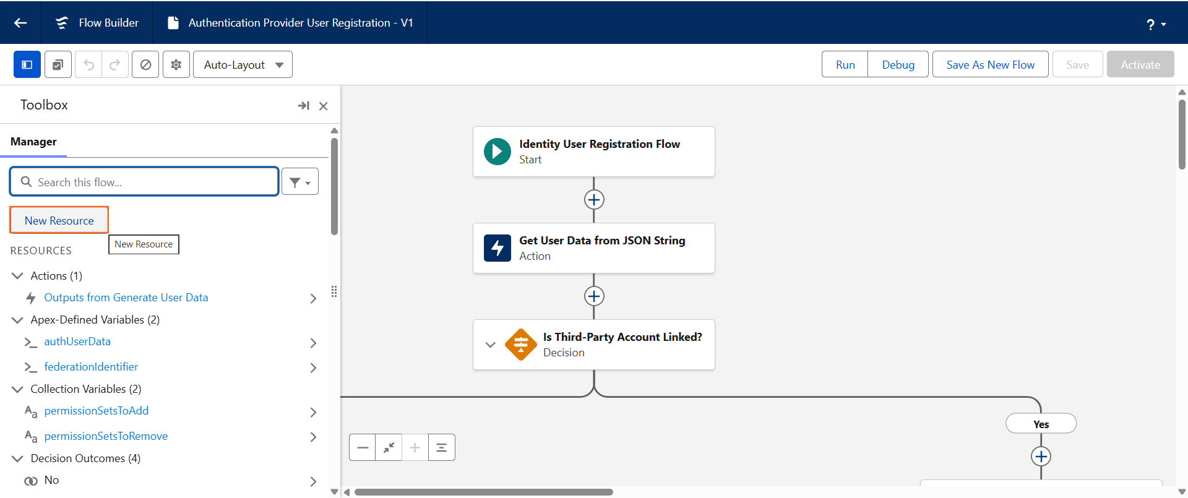1188x498 pixels.
Task: Open the permissionSetsToAdd resource
Action: pyautogui.click(x=97, y=411)
